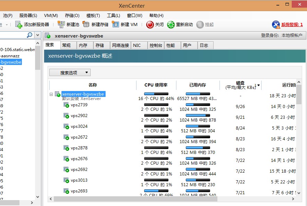Open the Search Options (搜索选项) dropdown
Screen dimensions: 307x206
70,73
